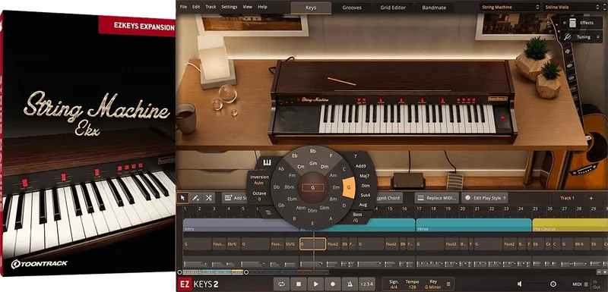Toggle the metronome
Screen dimensions: 608x292
350,284
